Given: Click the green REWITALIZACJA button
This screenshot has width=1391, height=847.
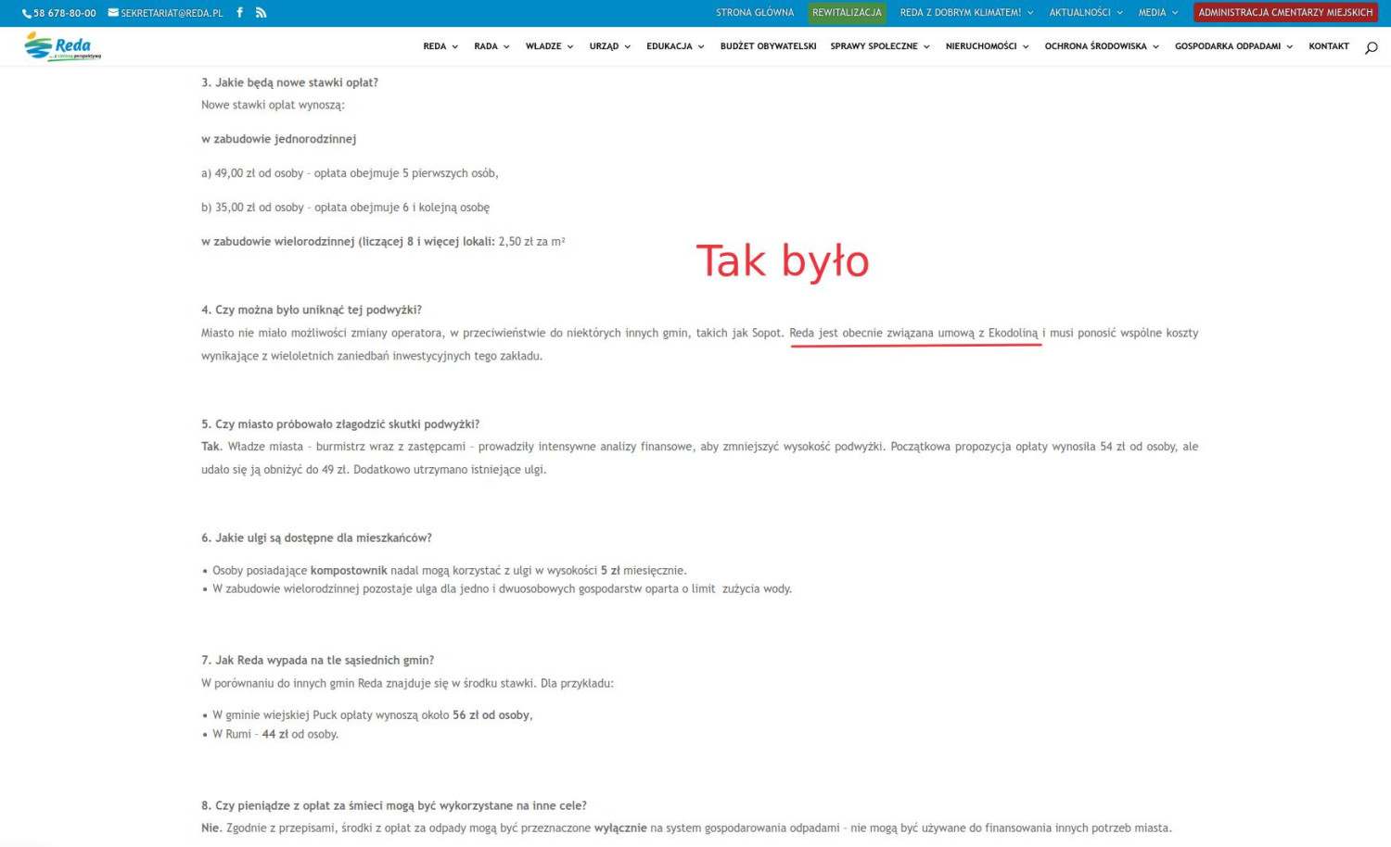Looking at the screenshot, I should click(x=847, y=13).
